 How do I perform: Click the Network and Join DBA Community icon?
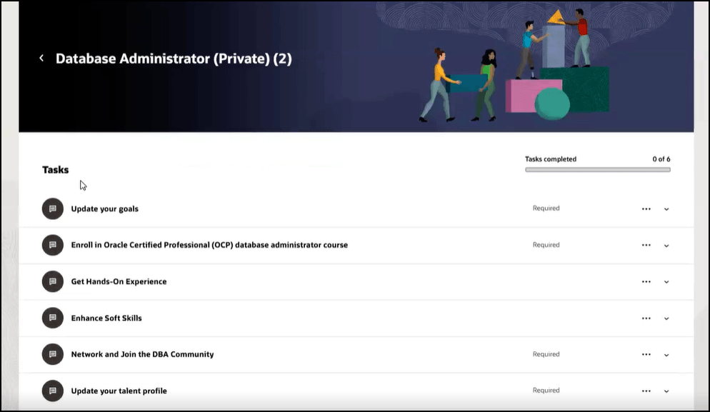53,354
